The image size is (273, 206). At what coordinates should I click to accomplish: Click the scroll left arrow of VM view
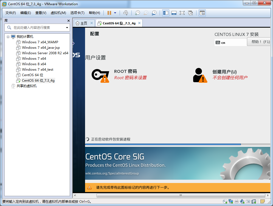[x=75, y=195]
